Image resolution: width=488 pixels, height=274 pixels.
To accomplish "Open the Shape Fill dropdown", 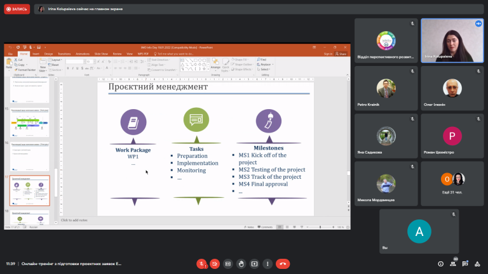I will click(x=240, y=60).
